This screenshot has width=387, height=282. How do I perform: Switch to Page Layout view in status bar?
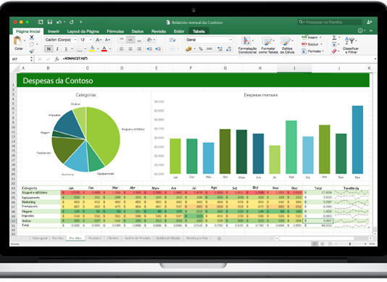click(x=322, y=244)
